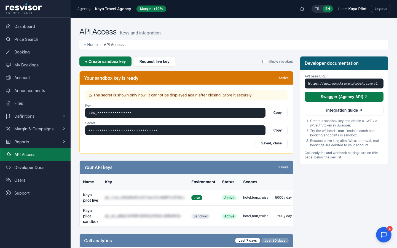Click the Files document icon
The image size is (397, 248).
(x=8, y=103)
